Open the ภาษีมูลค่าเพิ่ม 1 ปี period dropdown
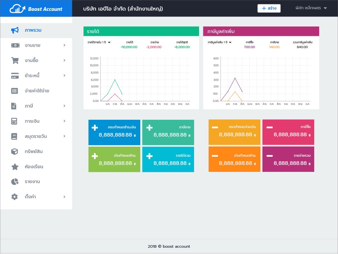 pos(219,42)
